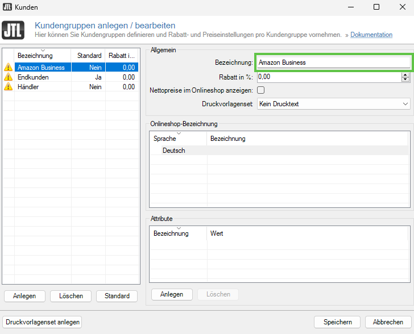The height and width of the screenshot is (334, 414).
Task: Click the JTL logo in header
Action: [x=13, y=30]
